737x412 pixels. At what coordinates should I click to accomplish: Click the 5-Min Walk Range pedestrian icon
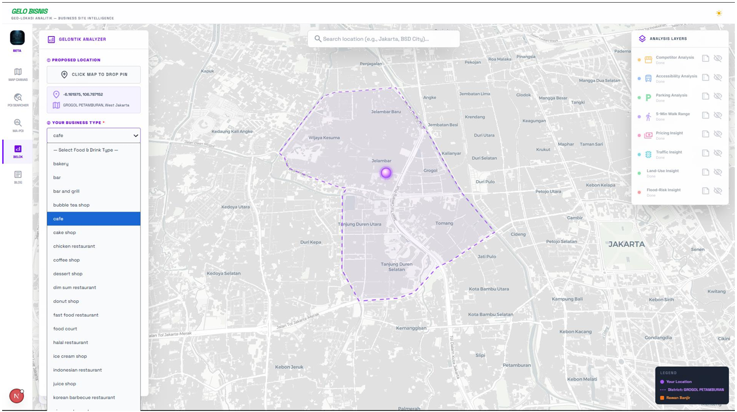pyautogui.click(x=648, y=116)
